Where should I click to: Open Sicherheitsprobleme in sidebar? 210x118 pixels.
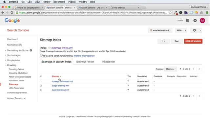[17, 92]
